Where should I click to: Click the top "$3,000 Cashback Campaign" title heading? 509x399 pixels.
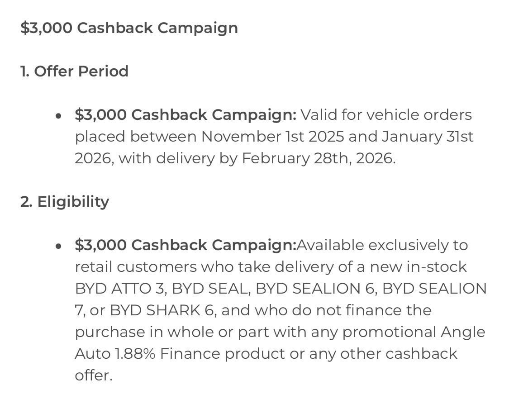point(129,28)
